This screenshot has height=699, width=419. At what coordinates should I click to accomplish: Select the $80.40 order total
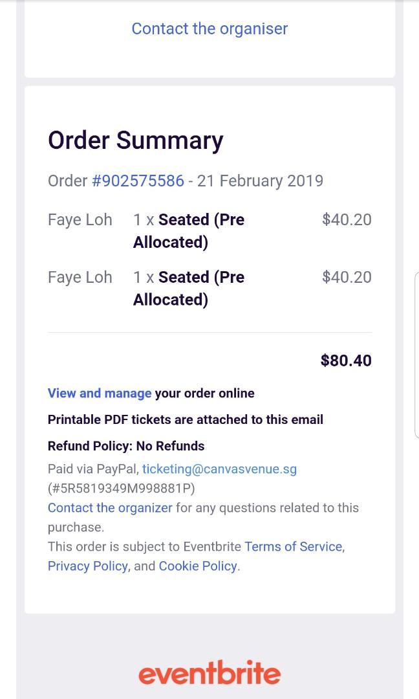346,361
